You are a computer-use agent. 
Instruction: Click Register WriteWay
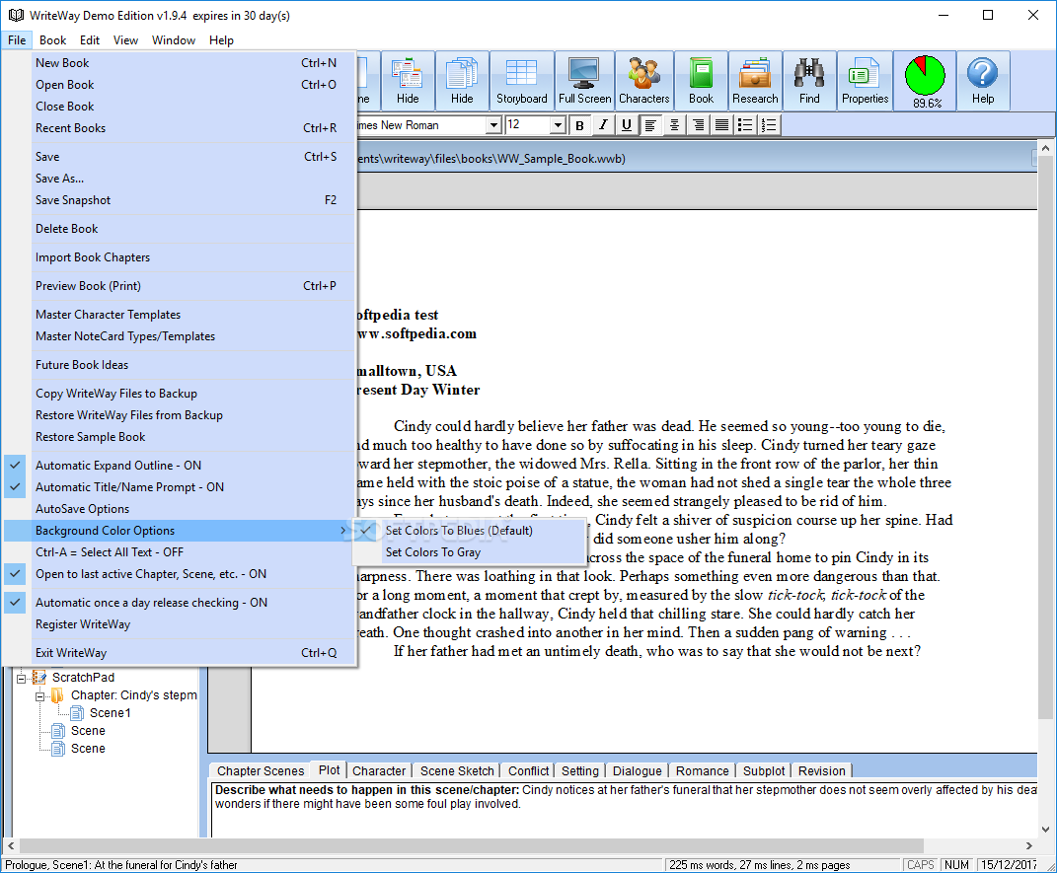pos(180,624)
